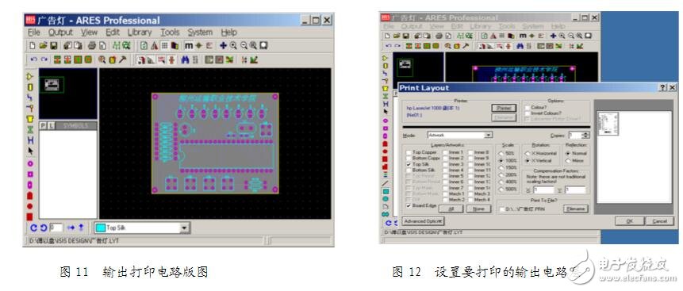Image resolution: width=683 pixels, height=291 pixels.
Task: Click Advanced Options button
Action: pyautogui.click(x=423, y=221)
